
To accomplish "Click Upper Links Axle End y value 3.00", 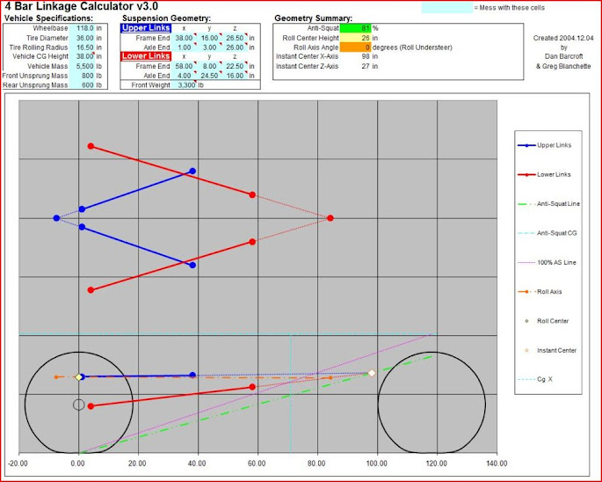I will [210, 47].
